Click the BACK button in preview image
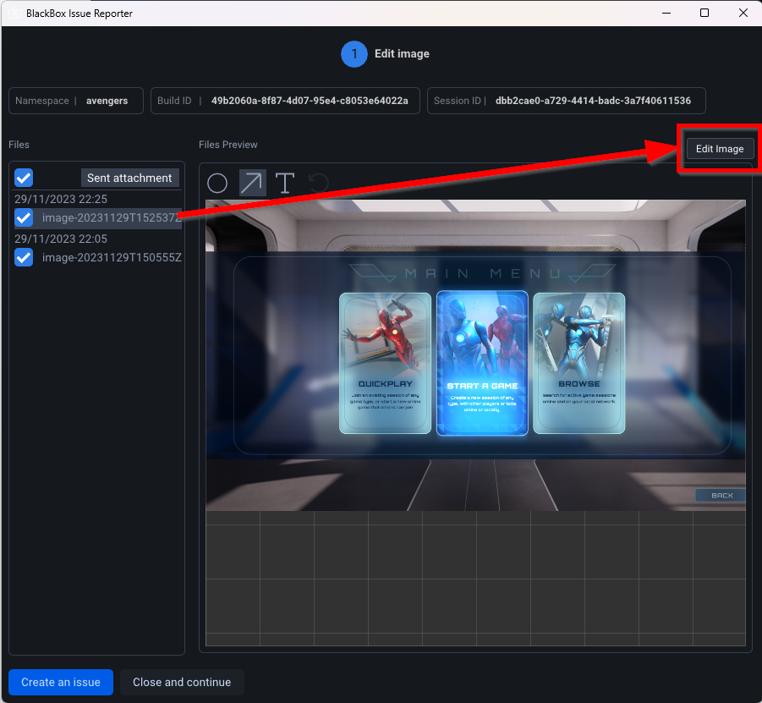This screenshot has width=762, height=703. (721, 496)
